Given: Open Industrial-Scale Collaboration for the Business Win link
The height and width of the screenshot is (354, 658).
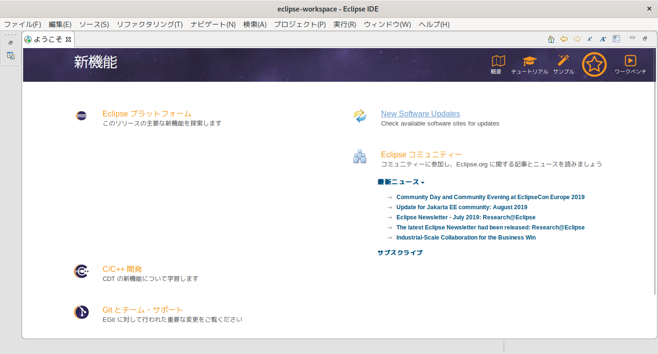Looking at the screenshot, I should coord(466,238).
